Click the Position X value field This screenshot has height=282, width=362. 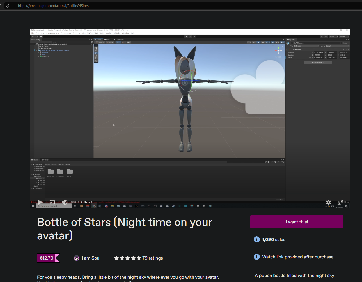point(319,52)
